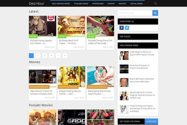This screenshot has height=125, width=187.
Task: Click in the Search the site field
Action: [135, 13]
